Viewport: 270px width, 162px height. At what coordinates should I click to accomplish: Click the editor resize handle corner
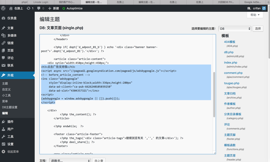point(214,153)
